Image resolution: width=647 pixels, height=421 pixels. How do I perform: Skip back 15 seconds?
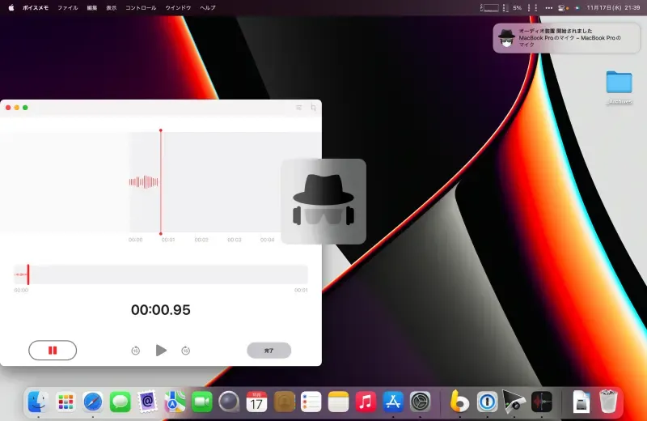135,351
